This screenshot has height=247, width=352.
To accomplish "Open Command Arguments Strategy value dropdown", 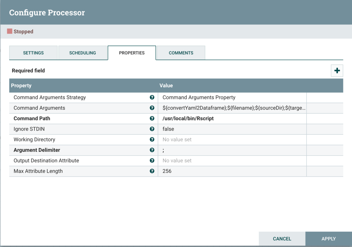I will click(232, 98).
